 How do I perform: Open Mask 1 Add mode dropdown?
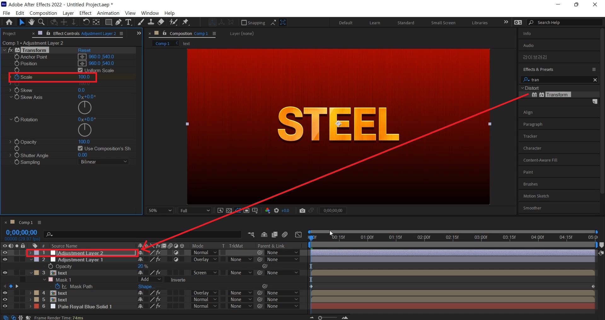[x=151, y=279]
